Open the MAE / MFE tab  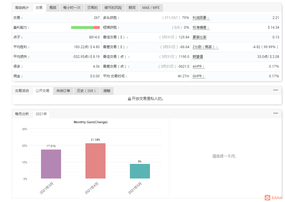click(x=151, y=8)
